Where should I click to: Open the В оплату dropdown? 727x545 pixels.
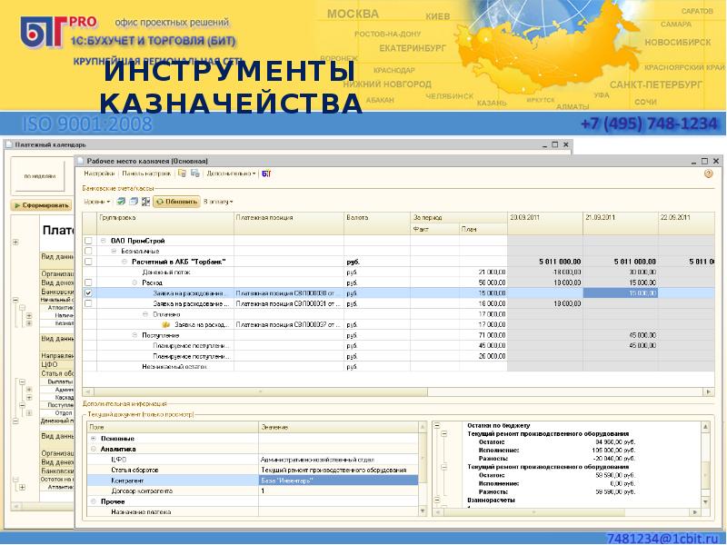pyautogui.click(x=218, y=202)
